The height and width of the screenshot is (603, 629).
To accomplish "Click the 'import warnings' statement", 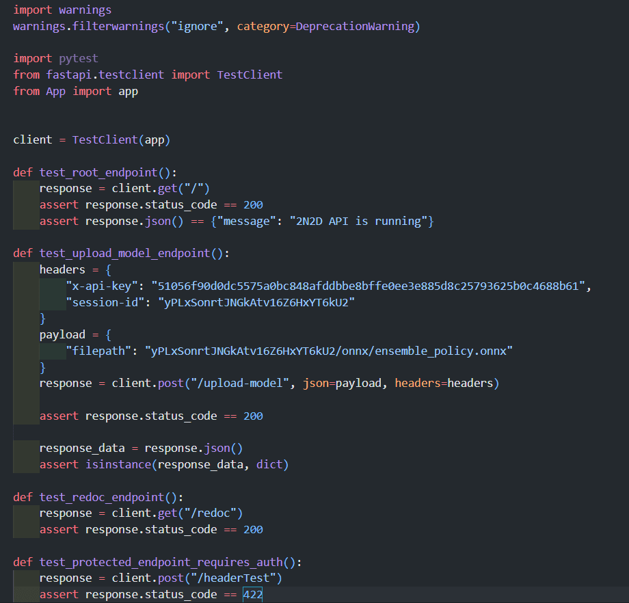I will tap(62, 10).
